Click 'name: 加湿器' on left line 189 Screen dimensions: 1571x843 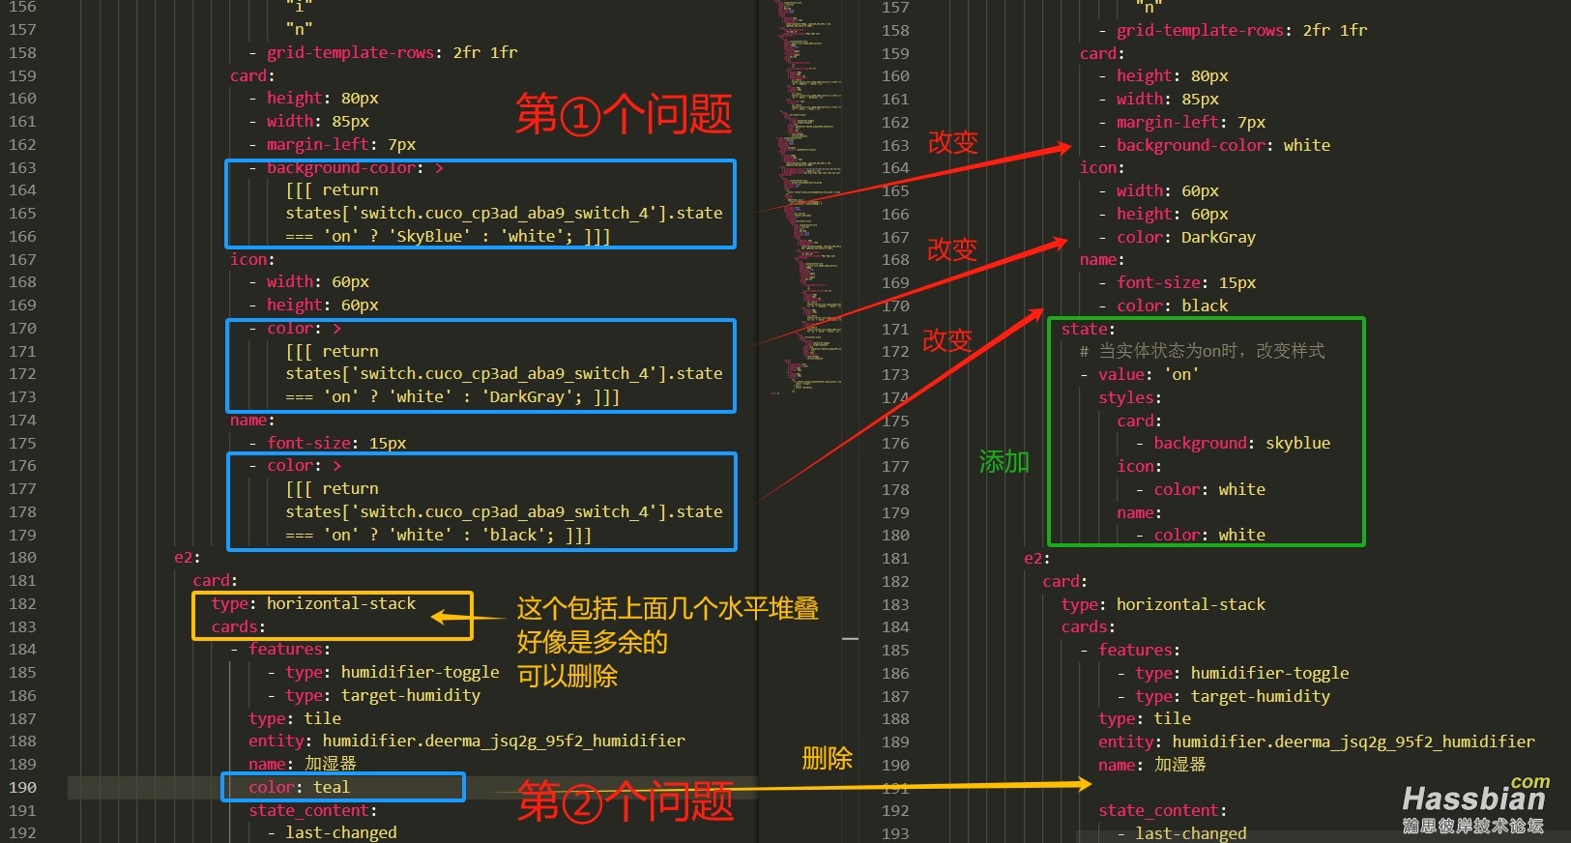[303, 764]
